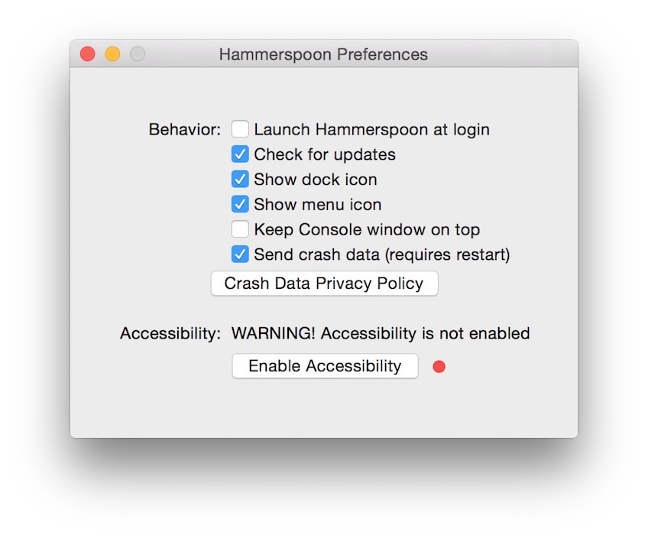
Task: Click the "Launch Hammerspoon at login" label text
Action: click(x=371, y=129)
